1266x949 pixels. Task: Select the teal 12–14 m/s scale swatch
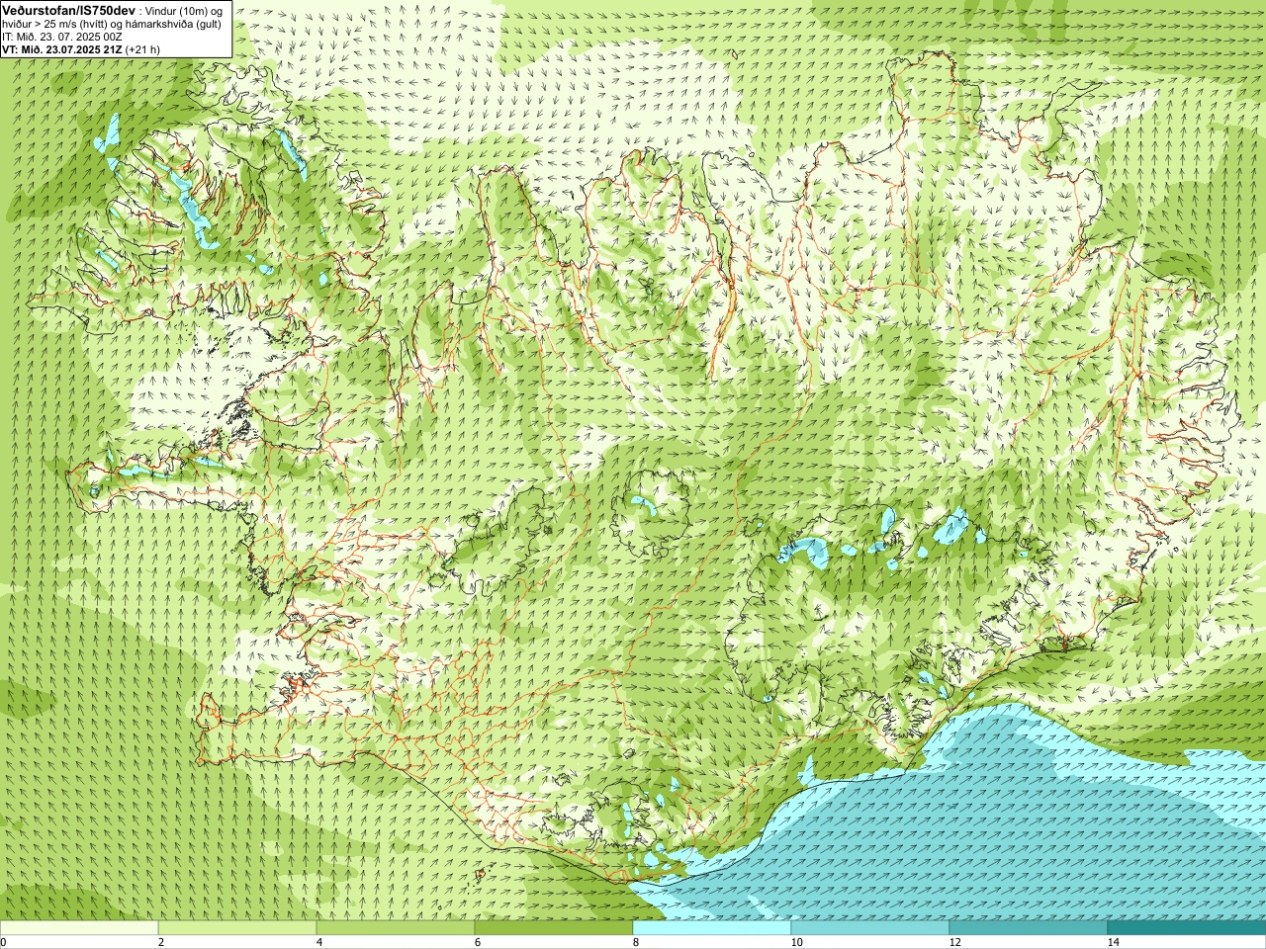[x=1029, y=928]
